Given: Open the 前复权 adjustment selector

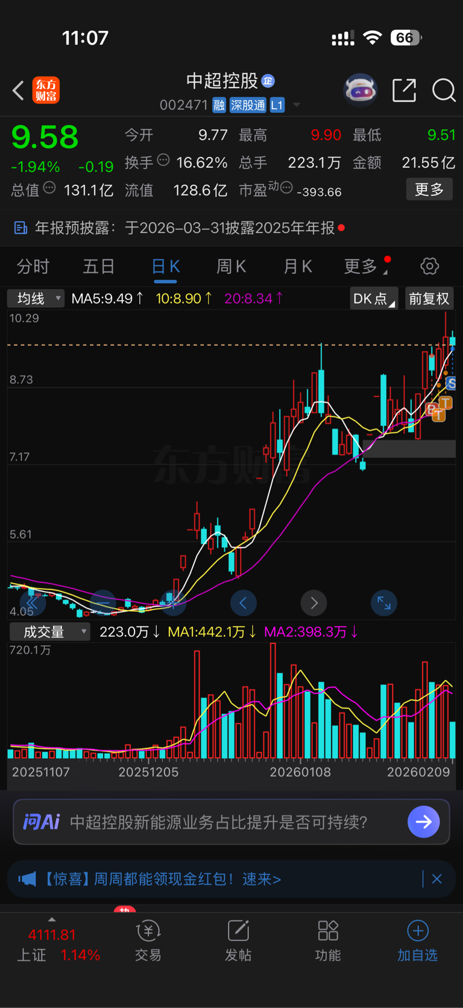Looking at the screenshot, I should click(429, 298).
